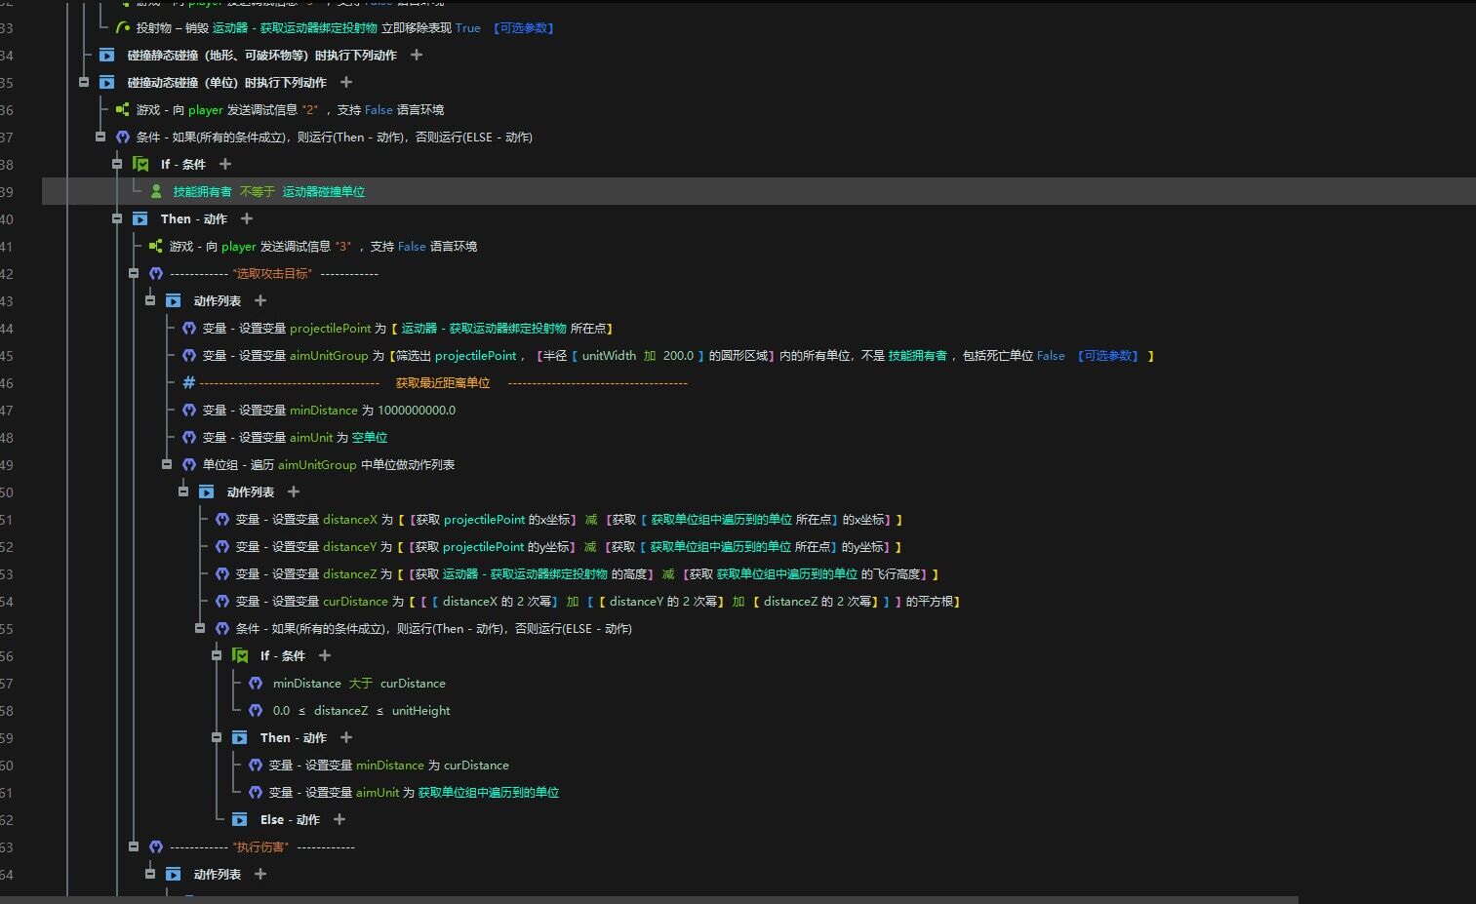The image size is (1476, 904).
Task: Click the play icon on 碰撞静态碰撞 row
Action: [107, 55]
